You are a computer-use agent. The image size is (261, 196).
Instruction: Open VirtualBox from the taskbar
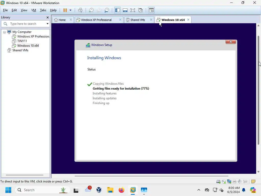99,190
